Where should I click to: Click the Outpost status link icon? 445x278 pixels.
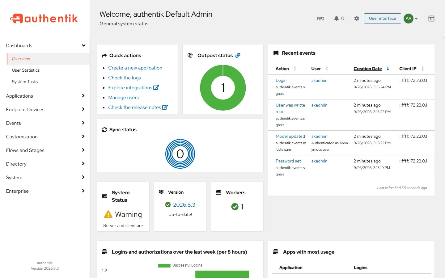(x=238, y=55)
